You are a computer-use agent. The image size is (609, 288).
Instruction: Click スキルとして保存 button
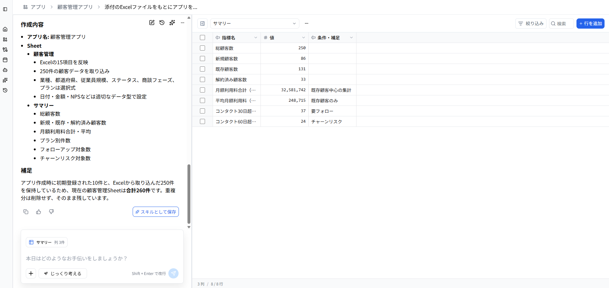pyautogui.click(x=156, y=212)
